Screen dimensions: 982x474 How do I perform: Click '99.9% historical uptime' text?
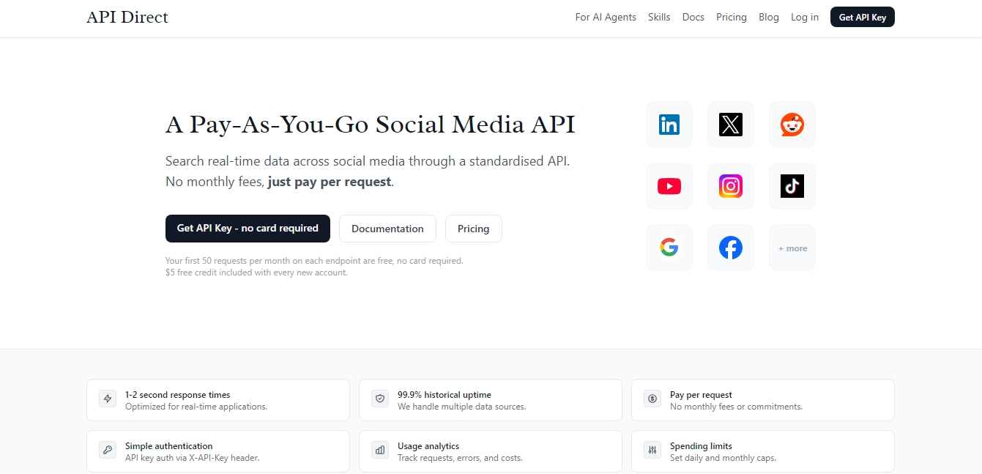coord(444,395)
